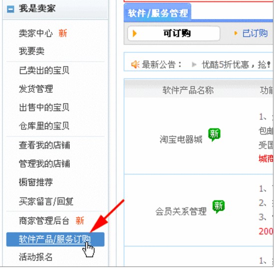Screen dimensions: 275x268
Task: Click 橱窗推荐 in sidebar
Action: [x=36, y=182]
